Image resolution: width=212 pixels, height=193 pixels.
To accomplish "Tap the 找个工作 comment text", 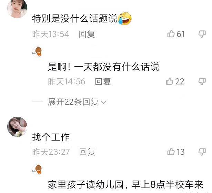I will (51, 137).
